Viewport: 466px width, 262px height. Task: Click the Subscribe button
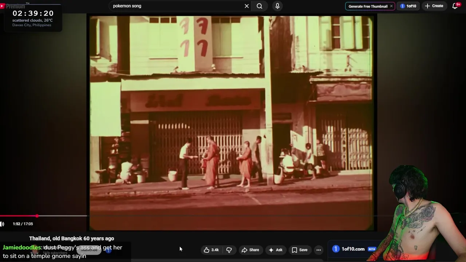(89, 250)
